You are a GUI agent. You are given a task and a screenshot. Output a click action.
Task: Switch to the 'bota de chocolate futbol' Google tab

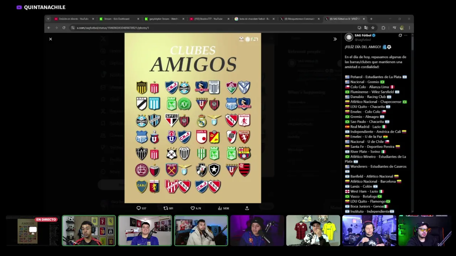coord(254,19)
